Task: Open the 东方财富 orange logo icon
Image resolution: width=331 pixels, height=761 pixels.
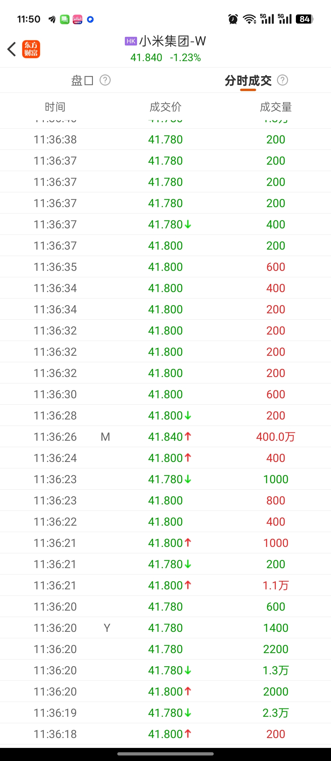Action: pos(31,49)
